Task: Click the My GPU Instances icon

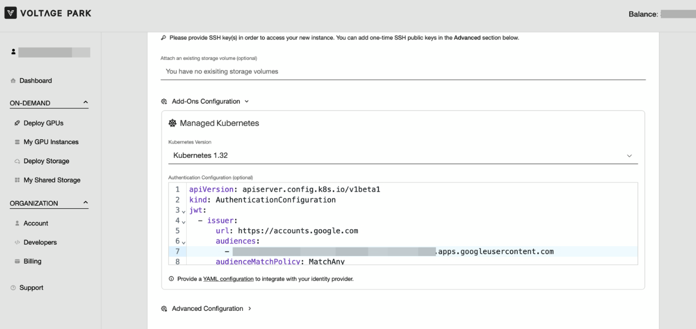Action: (x=17, y=142)
